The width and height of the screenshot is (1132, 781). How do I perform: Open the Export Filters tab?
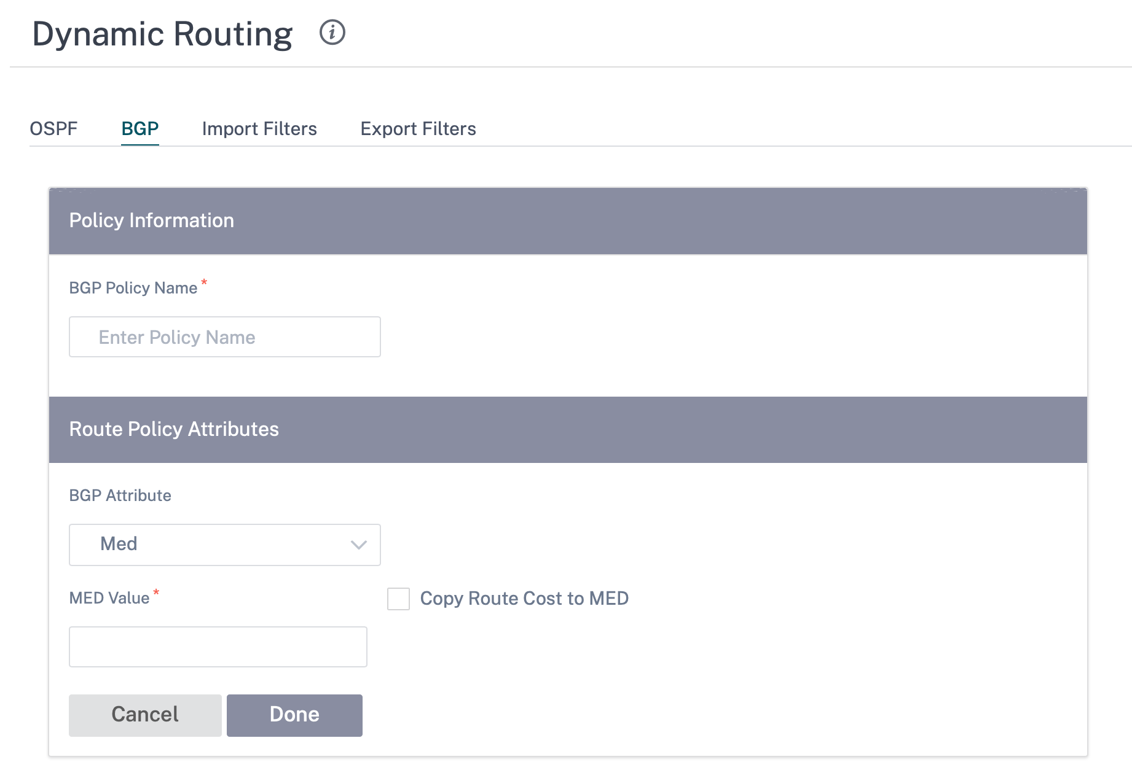tap(418, 128)
